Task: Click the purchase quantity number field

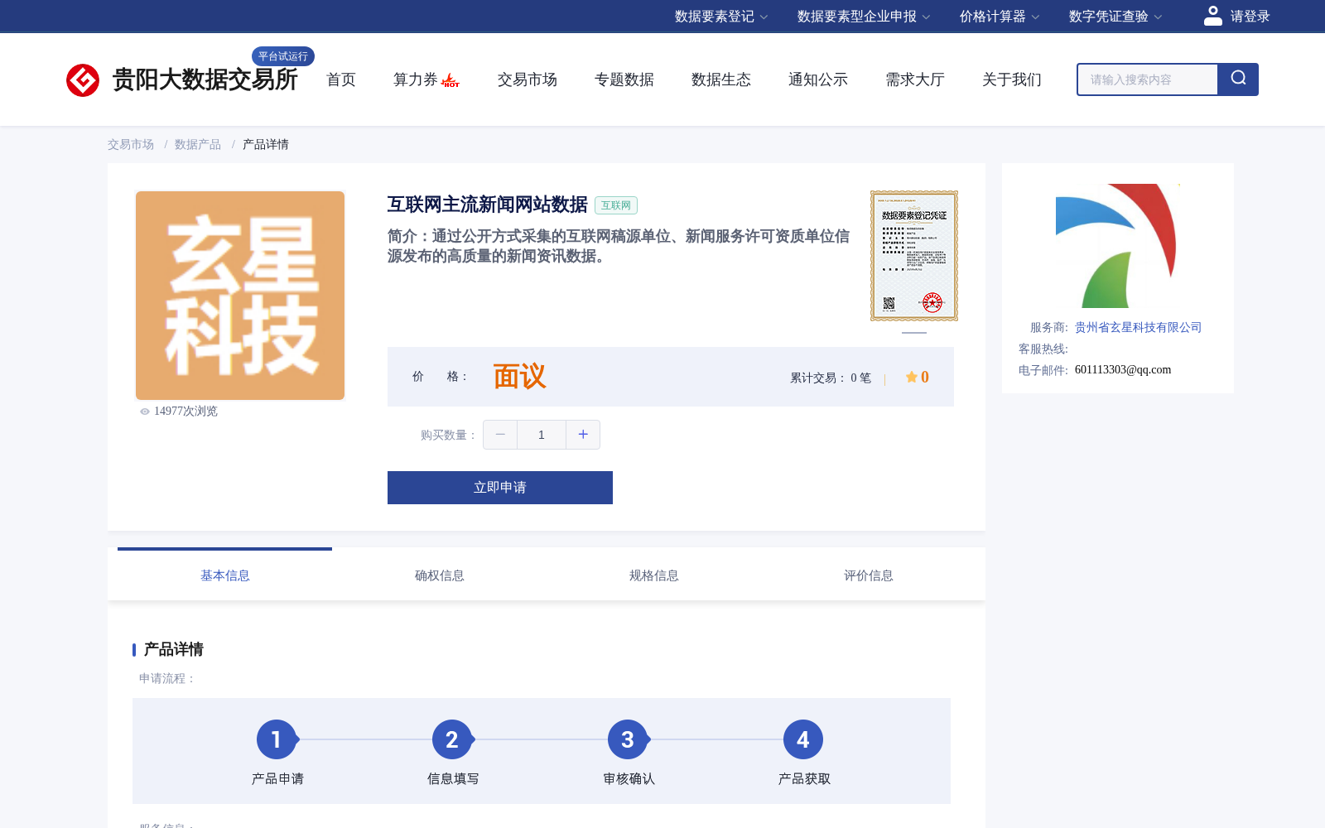Action: pyautogui.click(x=542, y=435)
